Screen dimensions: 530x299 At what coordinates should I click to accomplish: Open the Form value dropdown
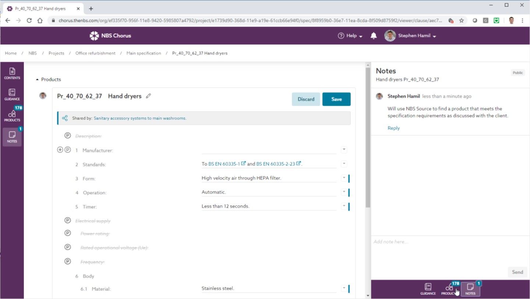click(344, 178)
